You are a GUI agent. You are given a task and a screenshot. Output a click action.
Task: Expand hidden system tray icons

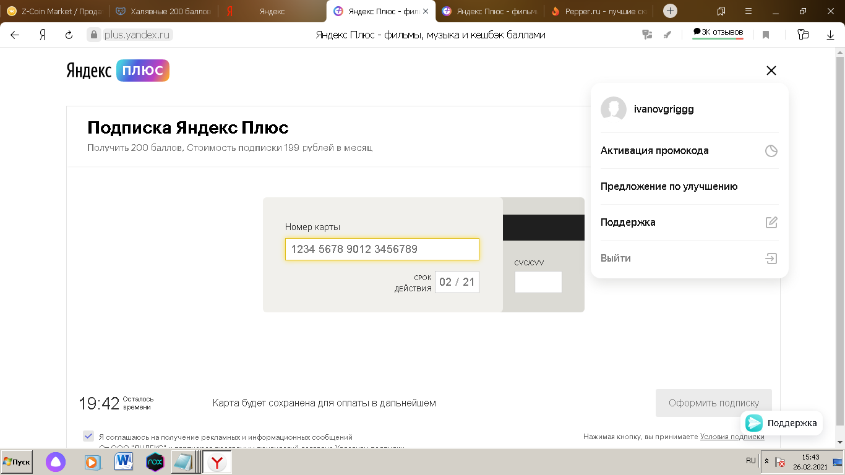[767, 462]
